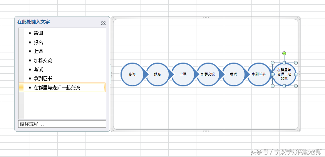Select the 加群交流 circle shape in diagram

tap(208, 74)
